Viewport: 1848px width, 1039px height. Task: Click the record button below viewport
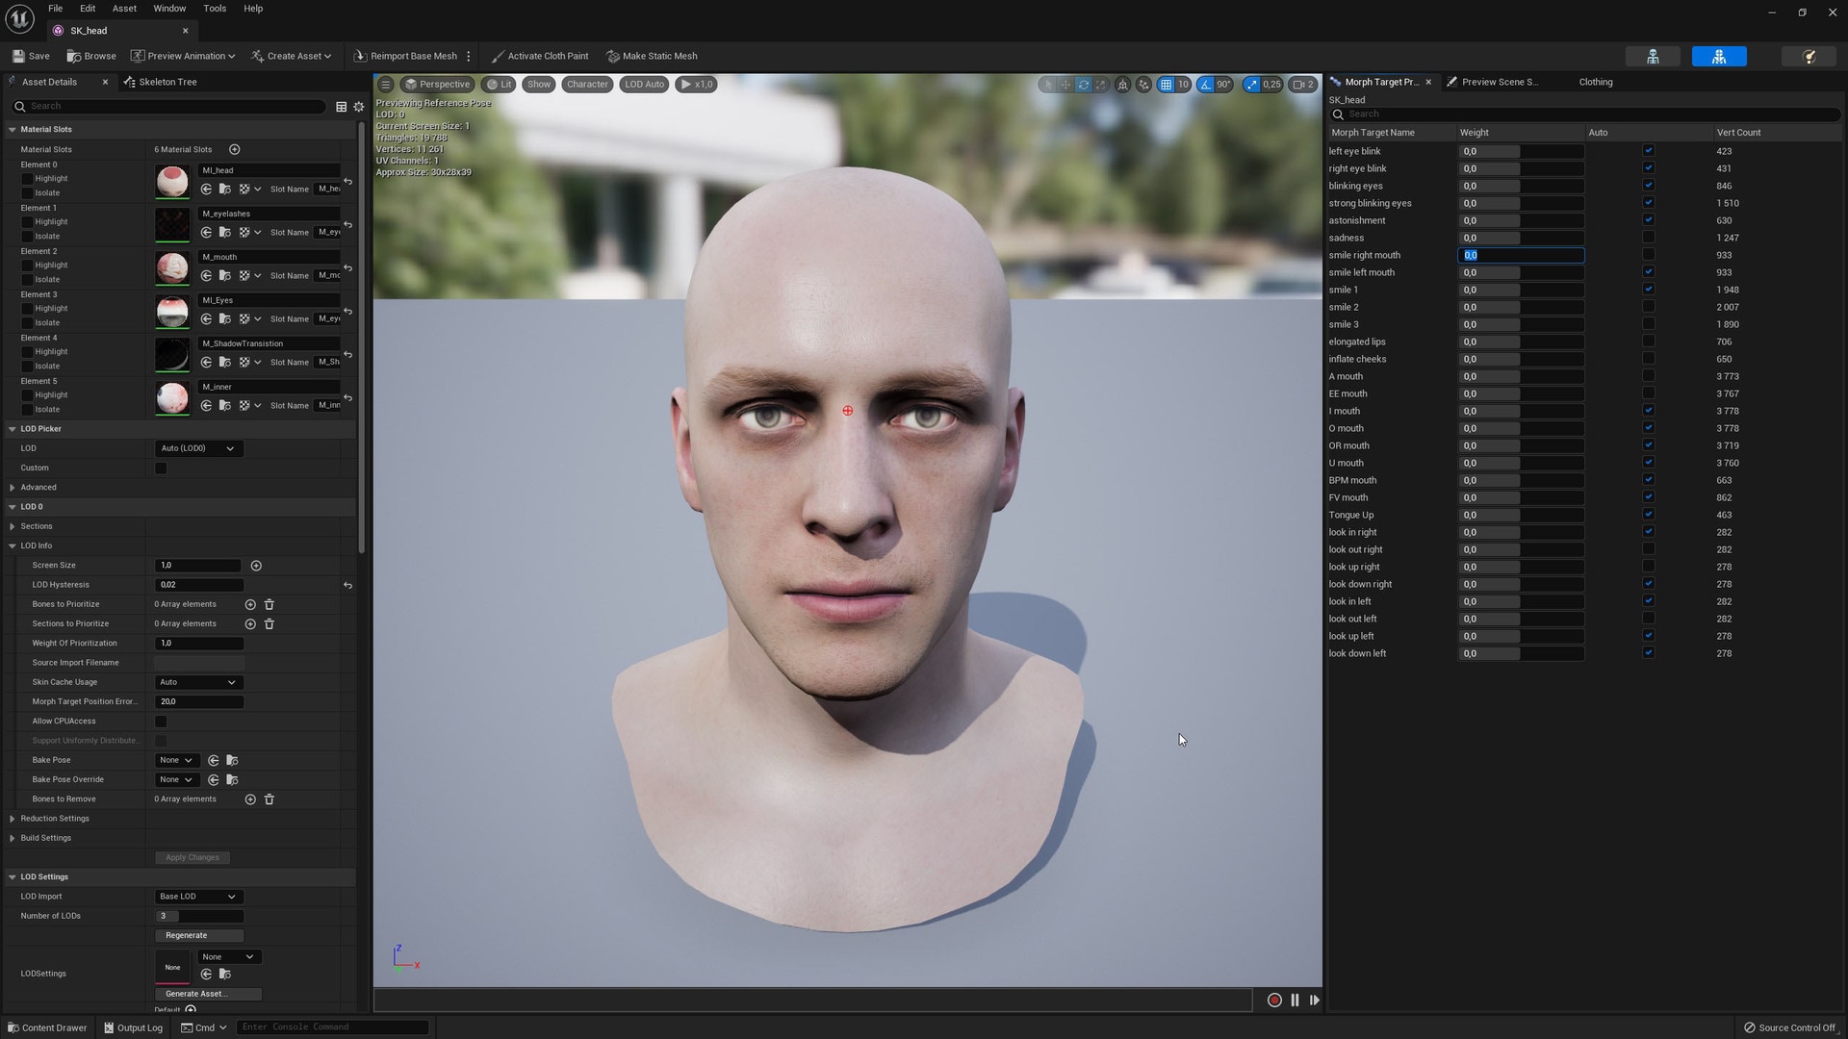tap(1274, 1001)
